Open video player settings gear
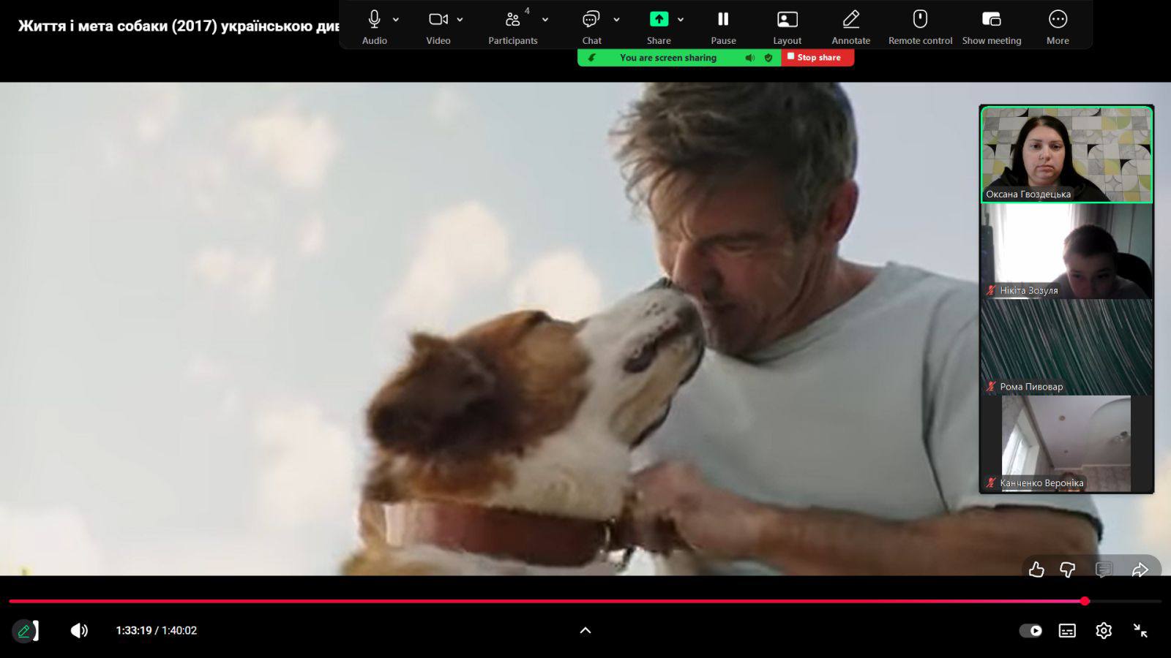 (1104, 630)
